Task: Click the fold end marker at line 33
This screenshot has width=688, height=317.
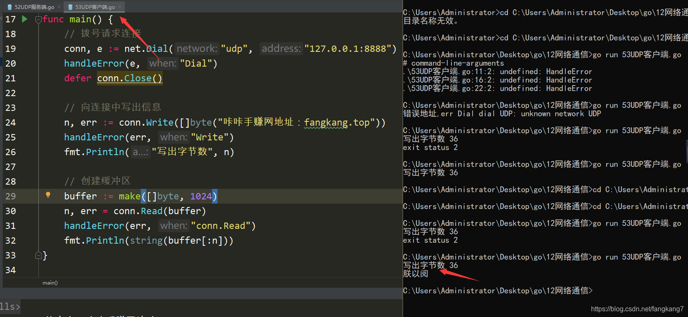Action: (38, 255)
